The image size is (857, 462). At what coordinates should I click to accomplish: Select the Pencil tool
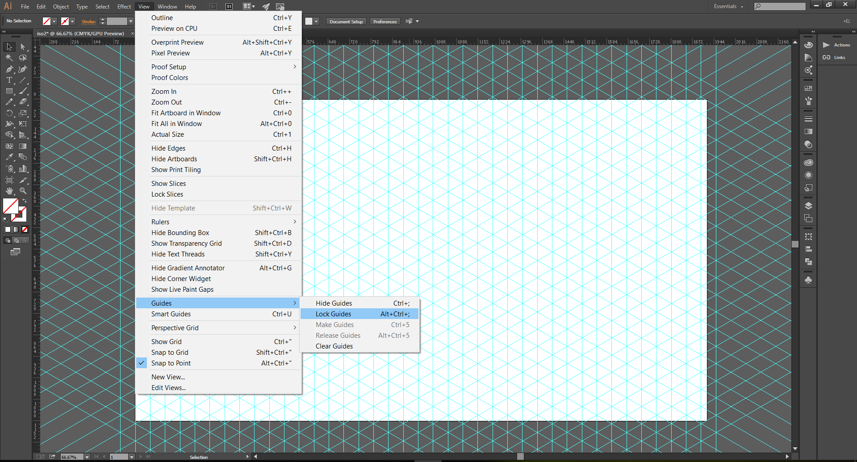click(9, 102)
